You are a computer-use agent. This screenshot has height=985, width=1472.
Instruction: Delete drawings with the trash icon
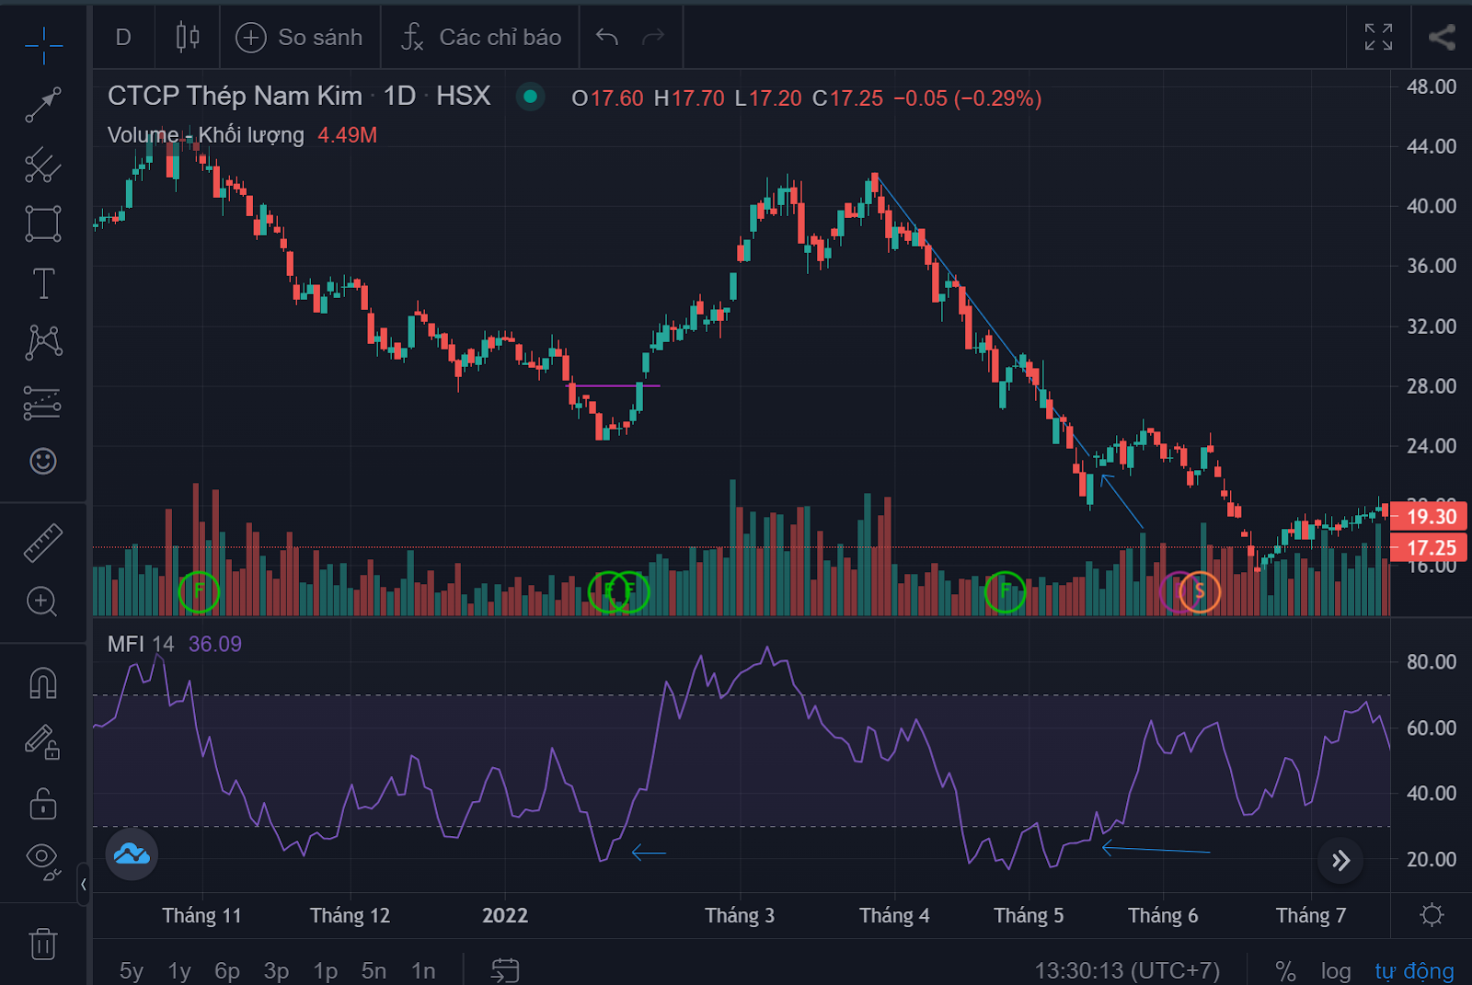point(43,944)
